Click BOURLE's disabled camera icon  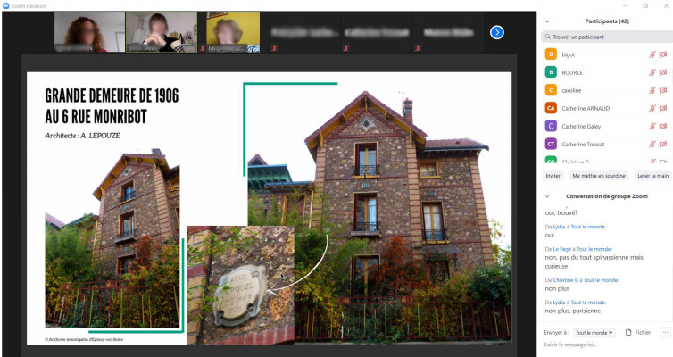tap(663, 72)
